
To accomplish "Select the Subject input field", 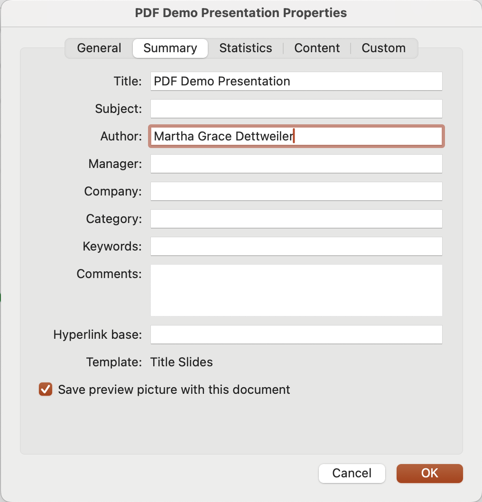I will (296, 109).
